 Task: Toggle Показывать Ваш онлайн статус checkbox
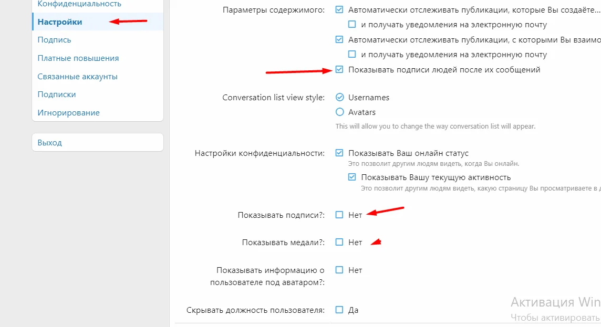pyautogui.click(x=339, y=154)
